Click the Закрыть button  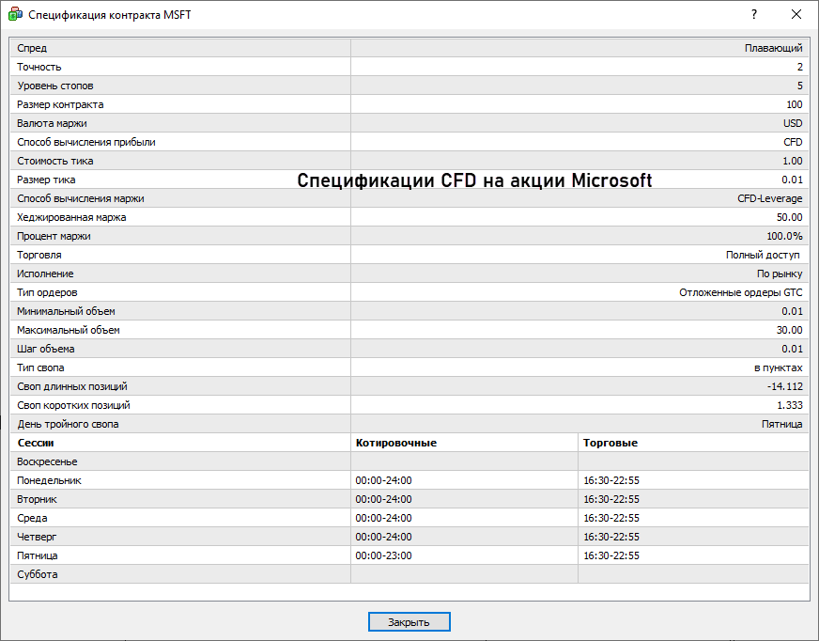pos(409,622)
